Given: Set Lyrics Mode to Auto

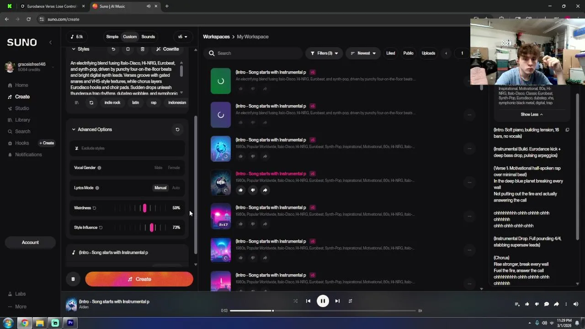Looking at the screenshot, I should pyautogui.click(x=176, y=188).
